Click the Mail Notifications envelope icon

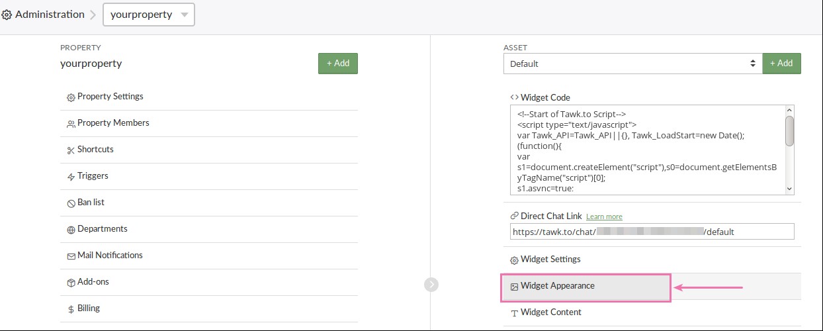71,256
